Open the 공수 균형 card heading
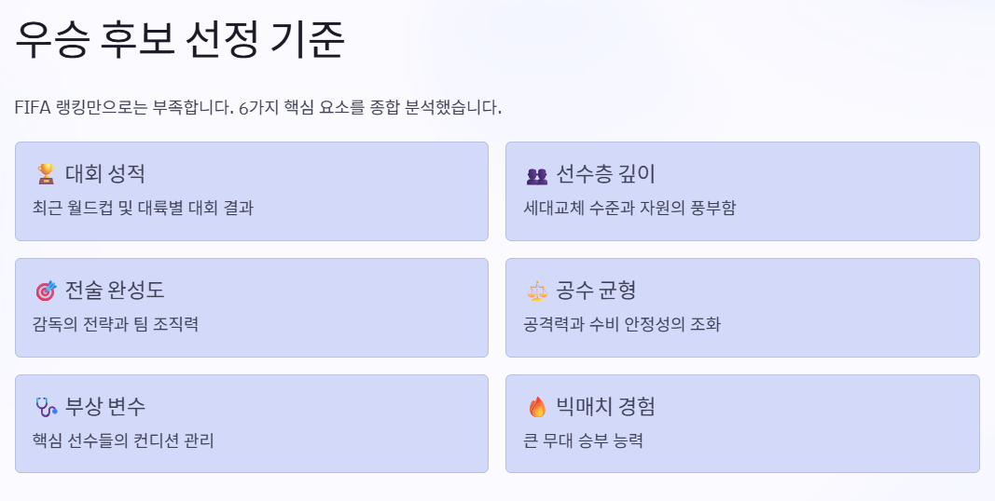Image resolution: width=995 pixels, height=501 pixels. [596, 291]
